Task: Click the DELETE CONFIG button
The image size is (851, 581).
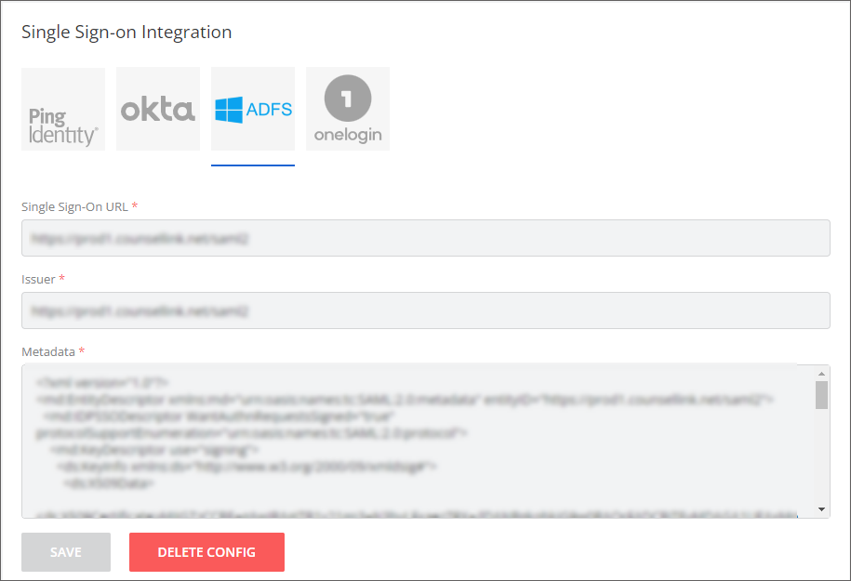Action: (206, 552)
